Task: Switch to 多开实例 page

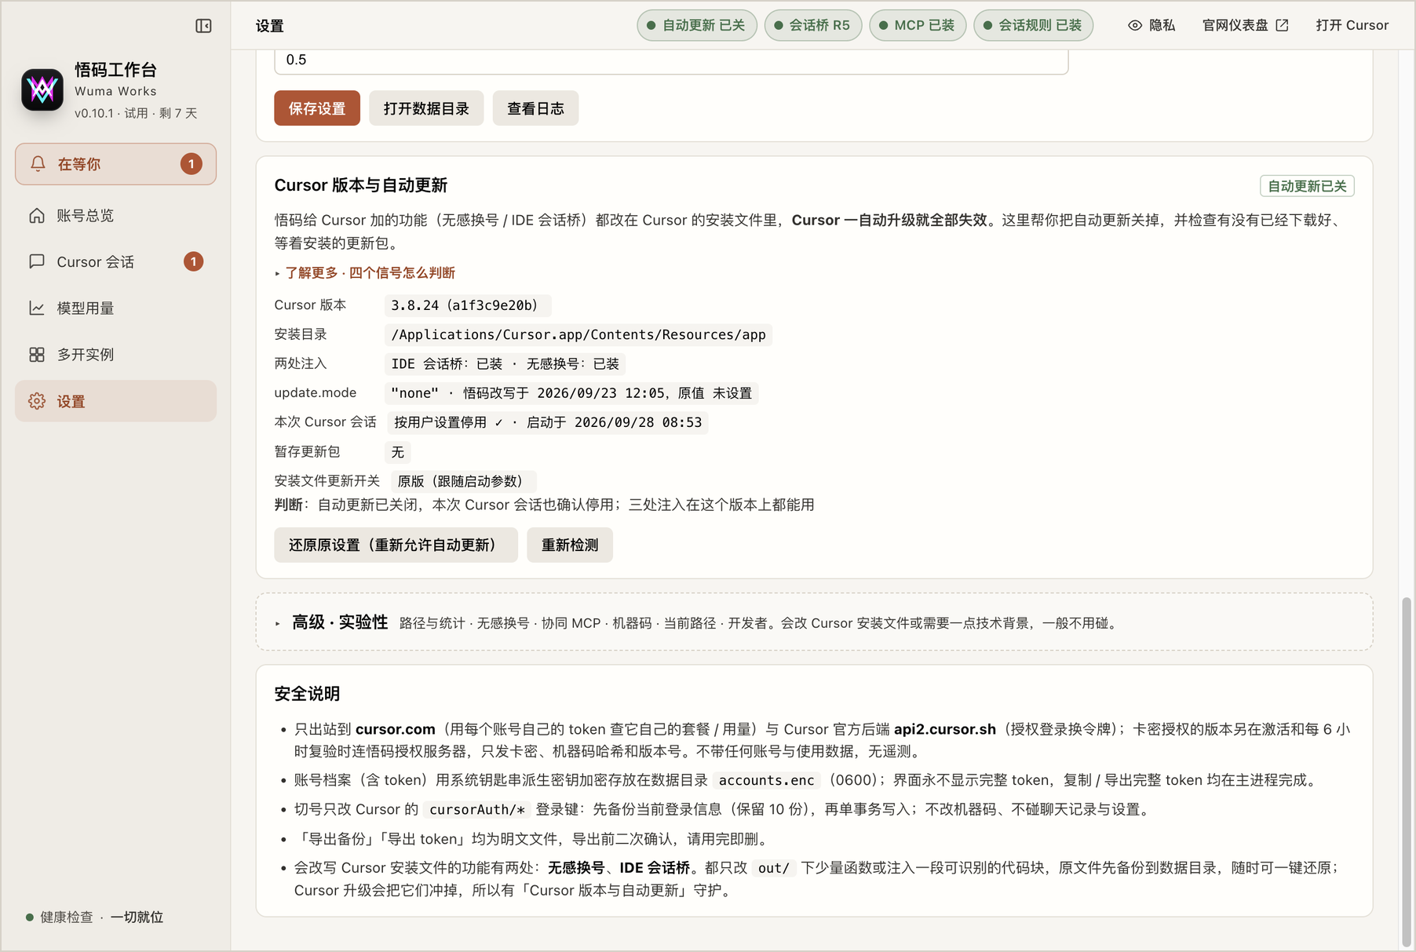Action: click(x=115, y=355)
